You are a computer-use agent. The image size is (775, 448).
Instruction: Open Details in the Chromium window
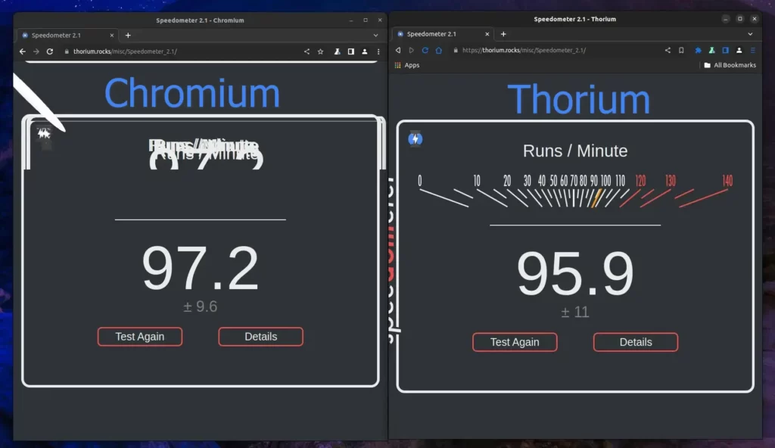(260, 337)
